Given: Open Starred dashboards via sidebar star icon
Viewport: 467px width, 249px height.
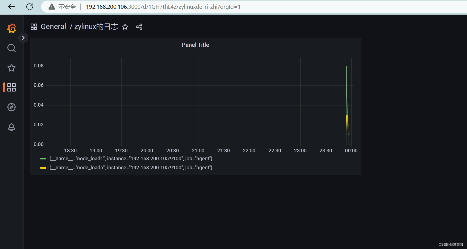Looking at the screenshot, I should 11,68.
